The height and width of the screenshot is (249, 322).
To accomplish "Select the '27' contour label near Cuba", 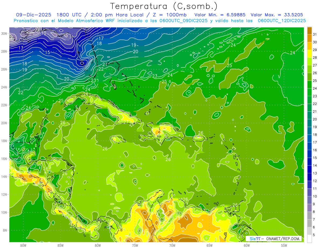I will [126, 122].
